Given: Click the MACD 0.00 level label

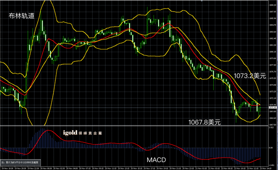Looking at the screenshot, I should pos(271,147).
